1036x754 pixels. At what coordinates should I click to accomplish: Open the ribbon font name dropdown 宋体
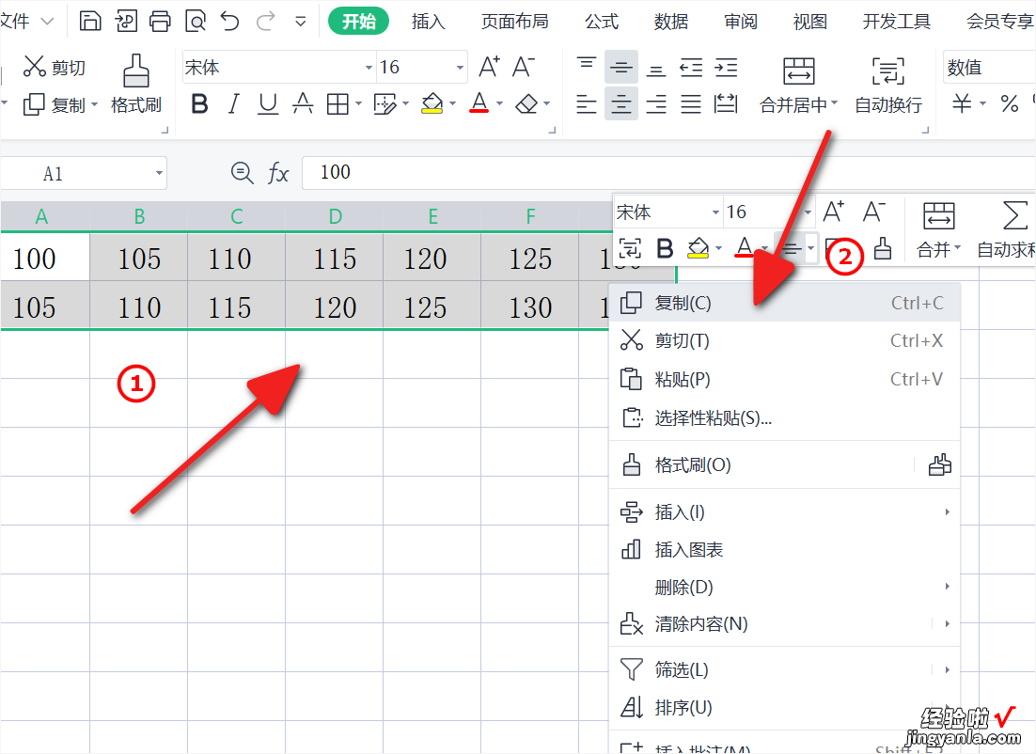coord(369,68)
